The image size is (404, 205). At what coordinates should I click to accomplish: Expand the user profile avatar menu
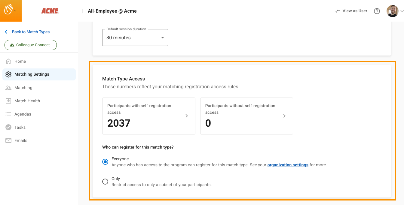[x=392, y=11]
